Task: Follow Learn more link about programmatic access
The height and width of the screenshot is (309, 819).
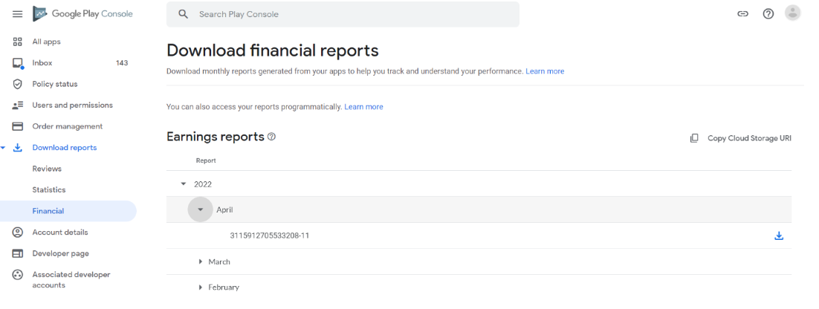Action: 363,107
